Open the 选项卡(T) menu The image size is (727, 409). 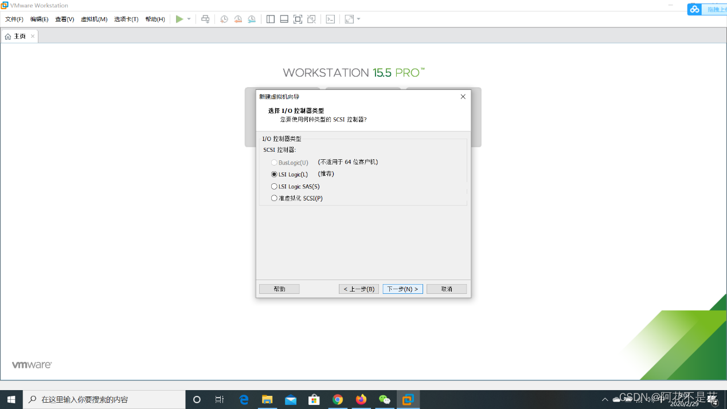(126, 19)
